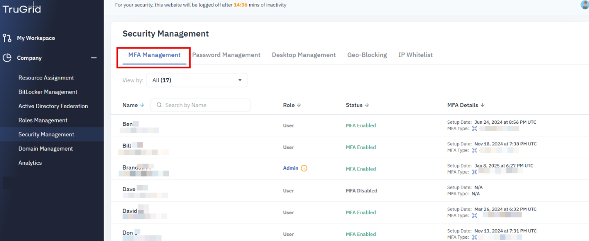Image resolution: width=589 pixels, height=241 pixels.
Task: Click the MFA type icon in David's row
Action: (x=475, y=215)
